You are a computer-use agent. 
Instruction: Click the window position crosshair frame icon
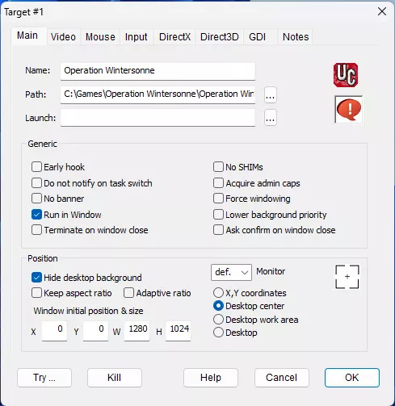click(347, 277)
